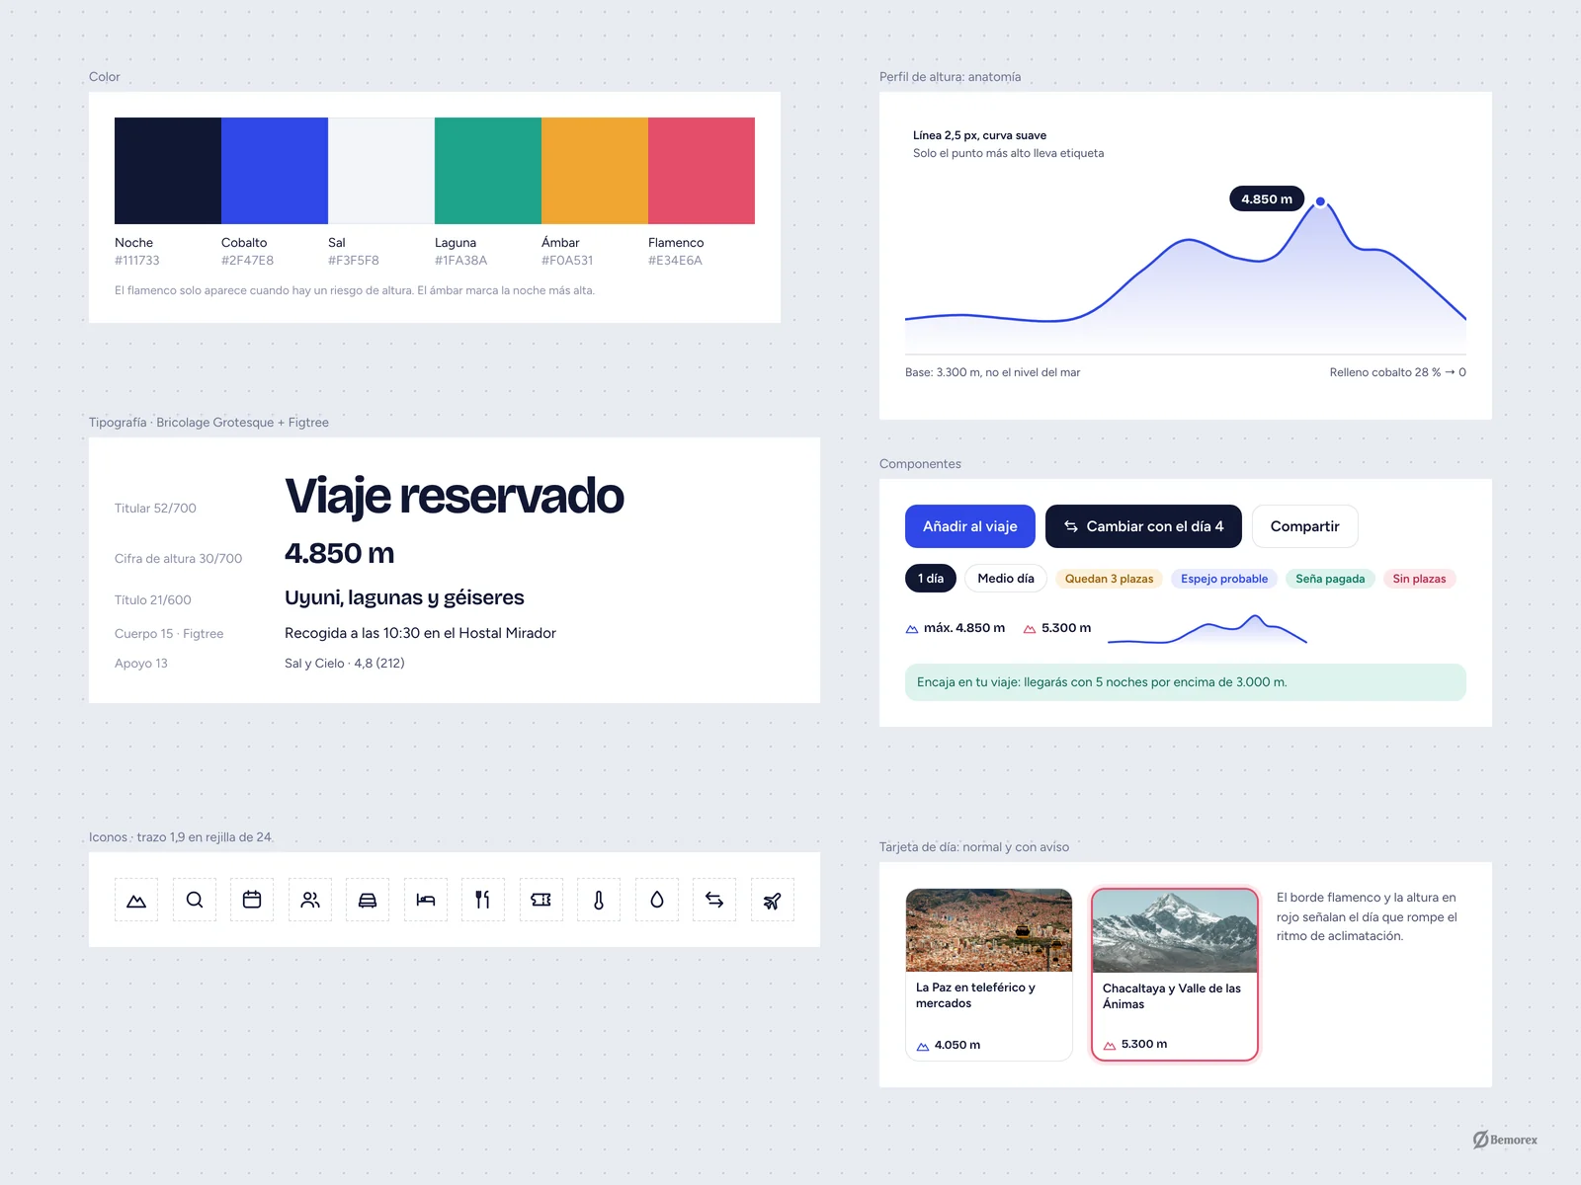
Task: Pick the Ámbar orange swatch
Action: coord(595,171)
